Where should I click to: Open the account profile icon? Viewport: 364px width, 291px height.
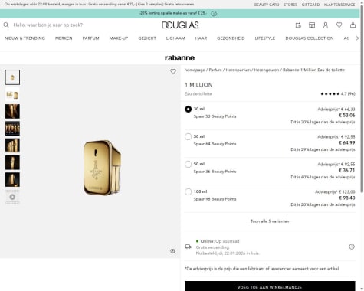[x=326, y=25]
